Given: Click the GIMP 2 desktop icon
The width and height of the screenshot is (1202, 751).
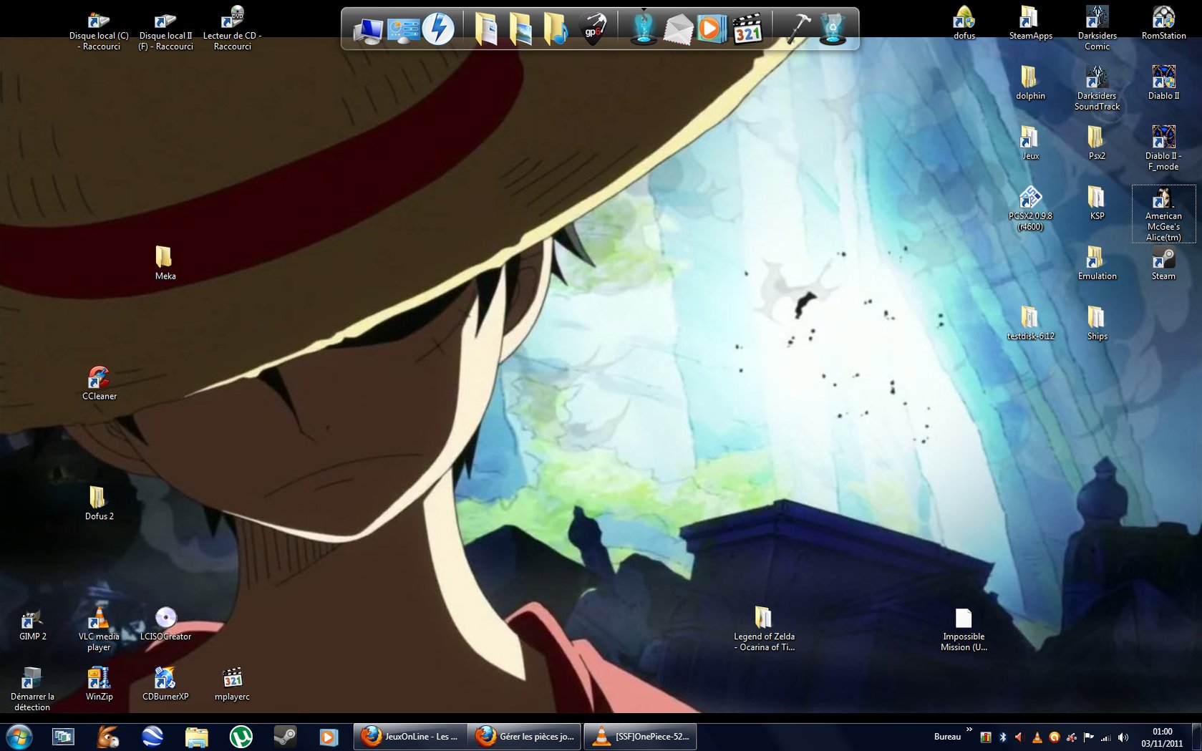Looking at the screenshot, I should (32, 624).
